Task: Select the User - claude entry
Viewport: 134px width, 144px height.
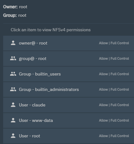Action: [69, 105]
